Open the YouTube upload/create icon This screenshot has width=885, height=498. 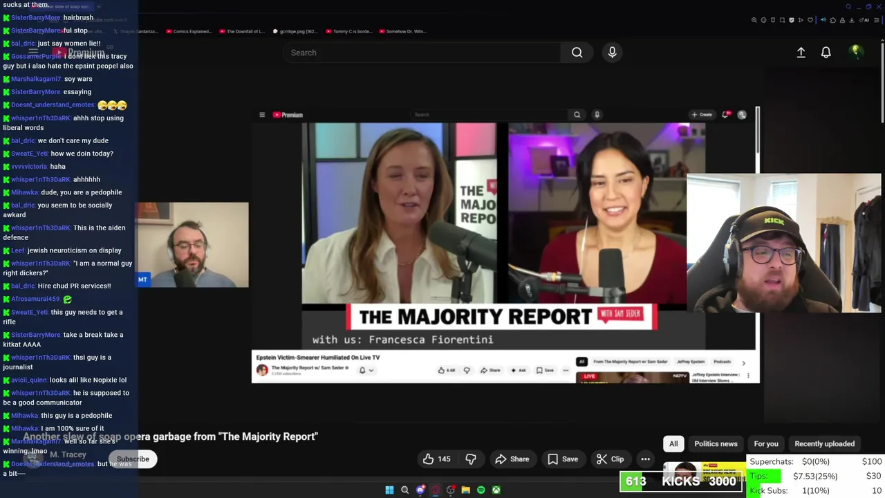[x=801, y=53]
